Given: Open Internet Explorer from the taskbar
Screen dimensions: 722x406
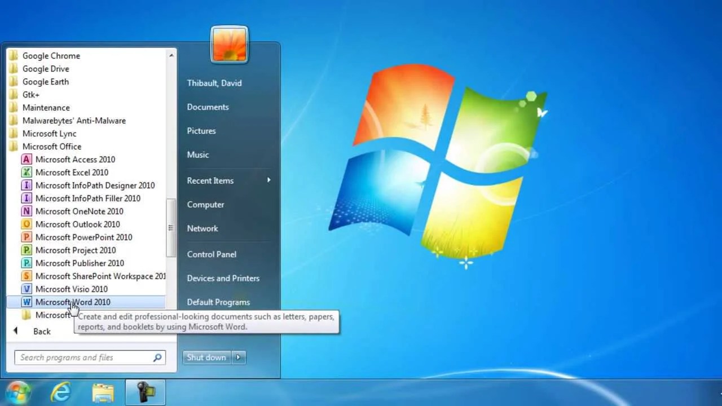Looking at the screenshot, I should point(61,391).
